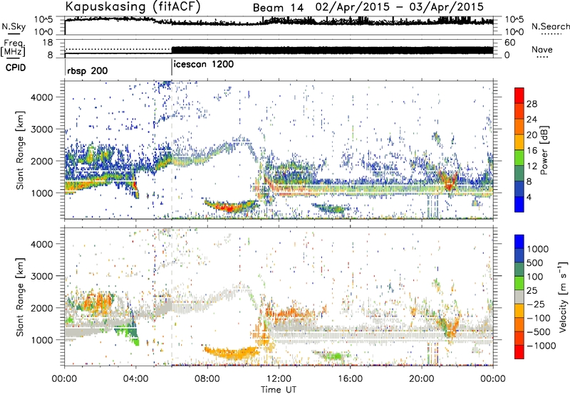Click the '60' Nave axis tick
The height and width of the screenshot is (394, 570).
[x=510, y=43]
